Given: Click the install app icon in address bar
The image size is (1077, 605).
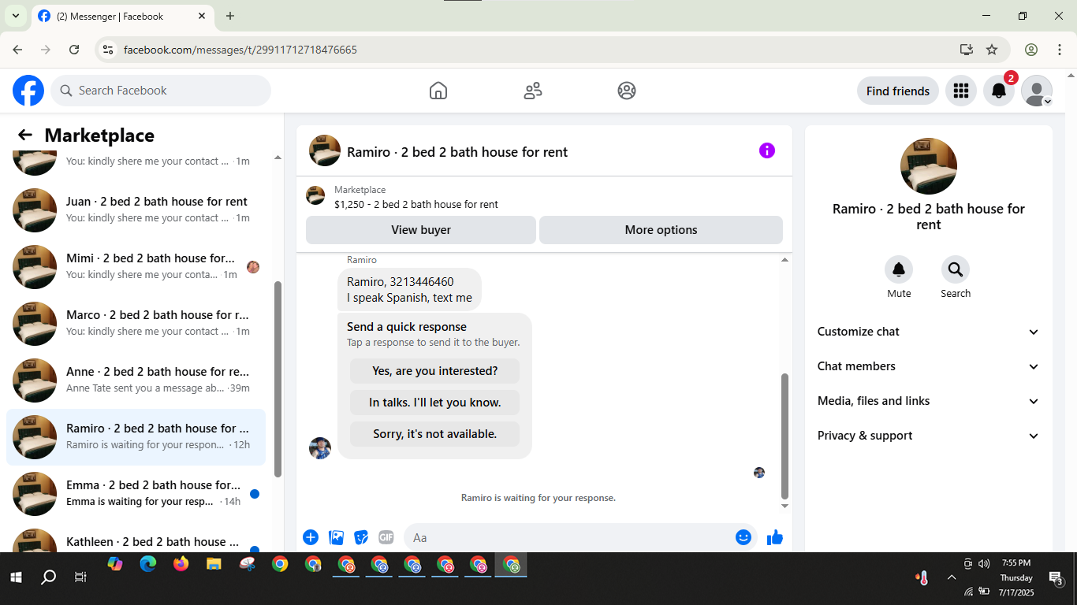Looking at the screenshot, I should 967,50.
